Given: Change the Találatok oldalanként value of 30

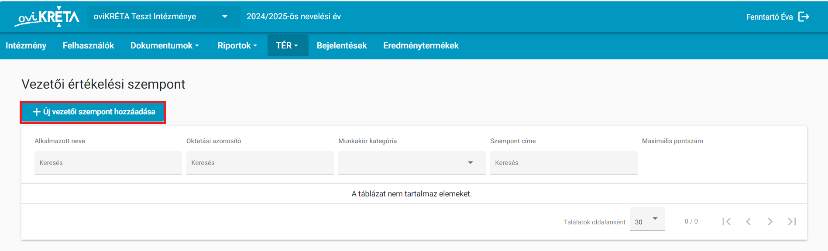Looking at the screenshot, I should point(647,219).
